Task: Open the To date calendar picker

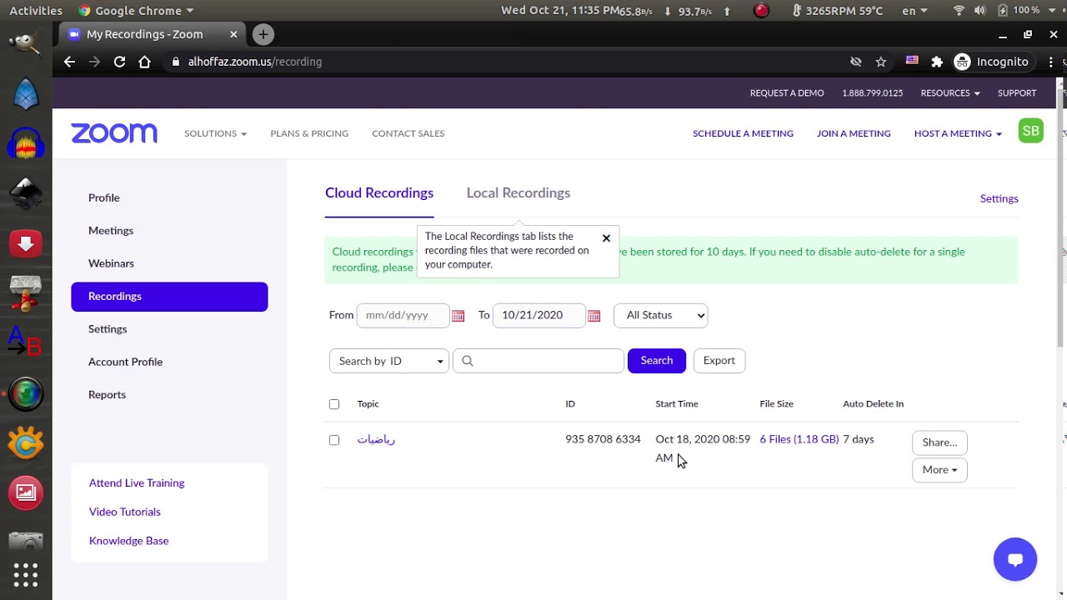Action: [x=594, y=316]
